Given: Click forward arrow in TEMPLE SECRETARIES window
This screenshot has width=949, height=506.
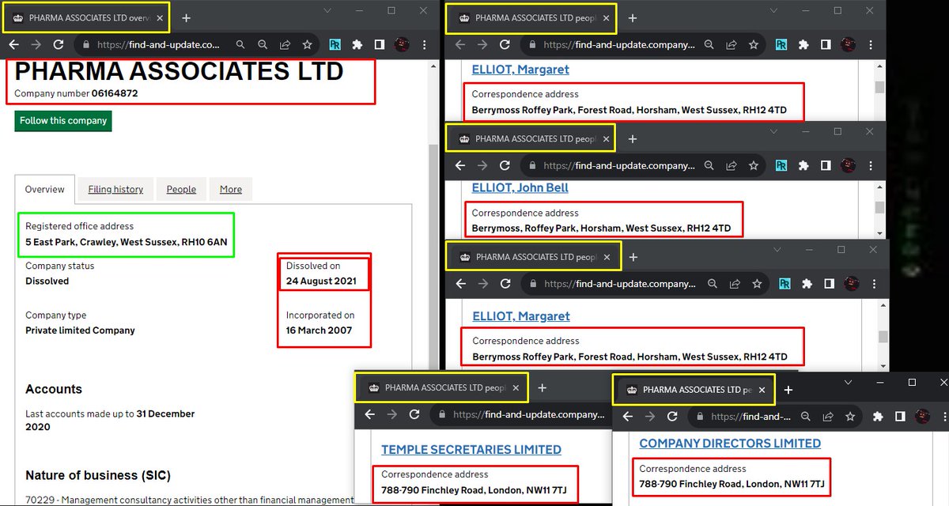Looking at the screenshot, I should click(x=392, y=414).
